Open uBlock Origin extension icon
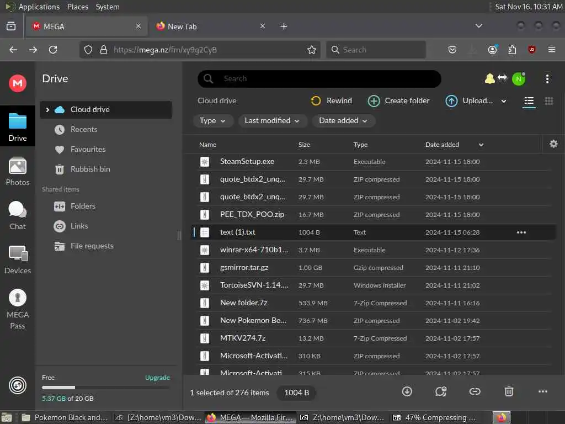 tap(531, 50)
